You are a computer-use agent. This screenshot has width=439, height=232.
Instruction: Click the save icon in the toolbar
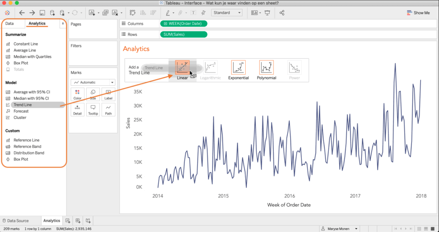coord(42,13)
